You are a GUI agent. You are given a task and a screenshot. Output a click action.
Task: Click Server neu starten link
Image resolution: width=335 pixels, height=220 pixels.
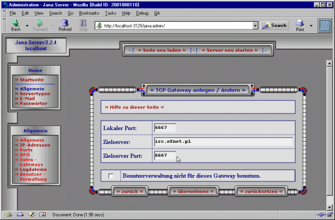click(230, 50)
